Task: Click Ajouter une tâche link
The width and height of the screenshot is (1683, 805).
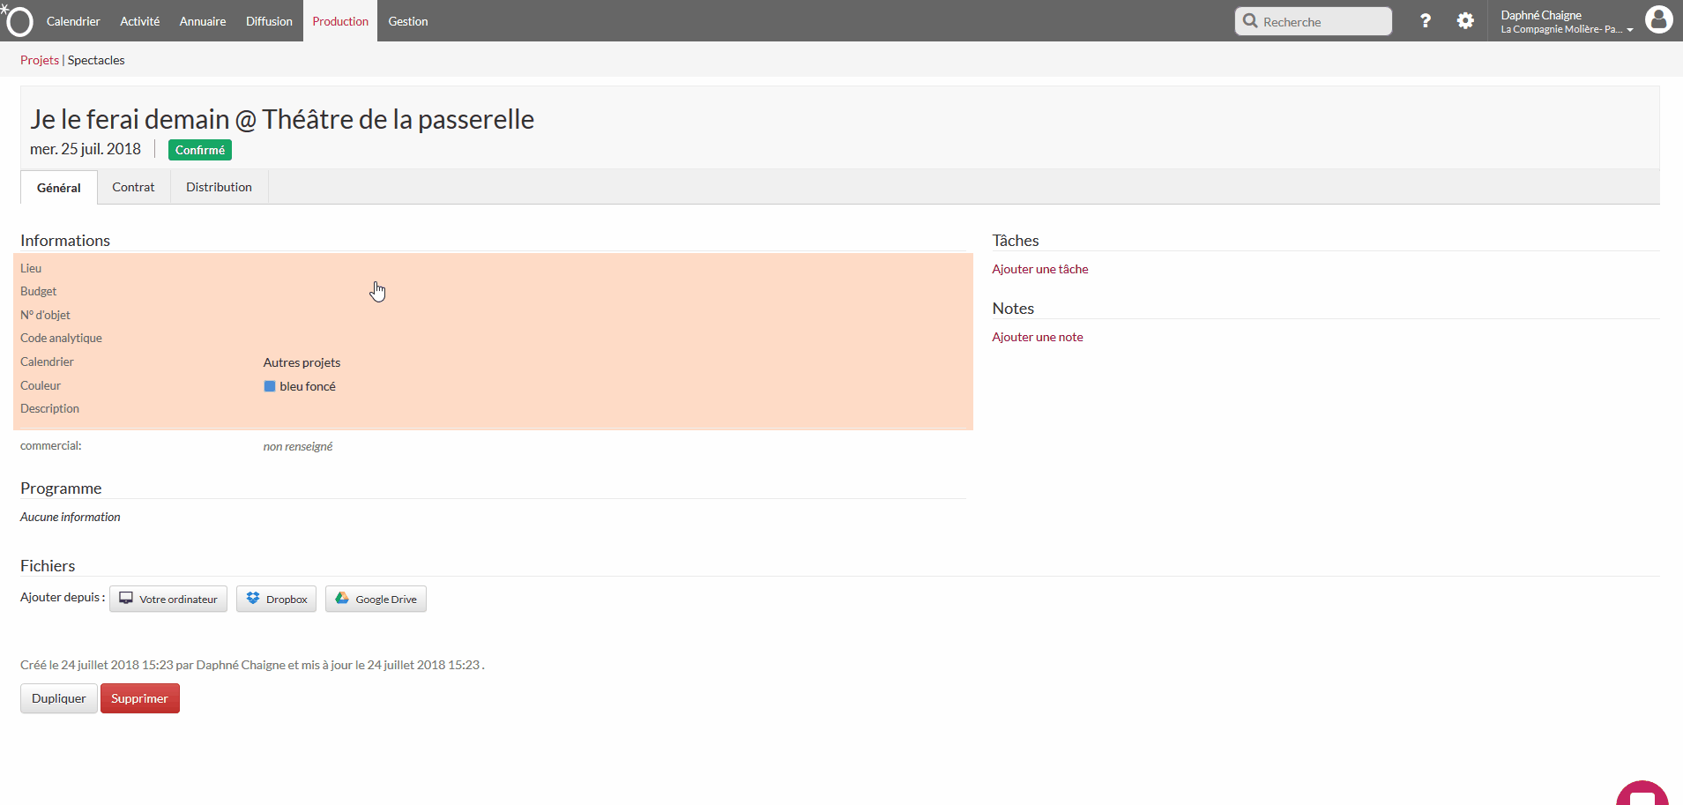Action: click(1039, 269)
